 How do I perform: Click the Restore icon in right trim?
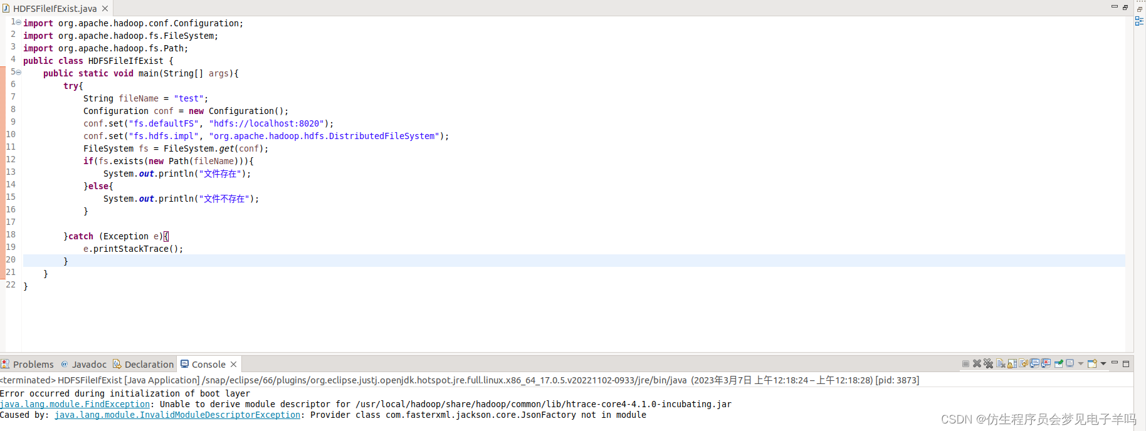coord(1140,9)
